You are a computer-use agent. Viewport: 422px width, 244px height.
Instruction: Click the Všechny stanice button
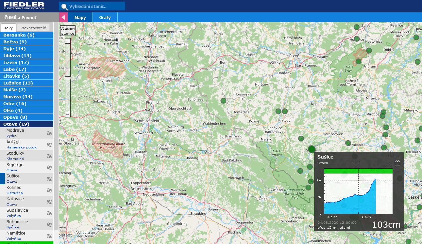tap(68, 31)
